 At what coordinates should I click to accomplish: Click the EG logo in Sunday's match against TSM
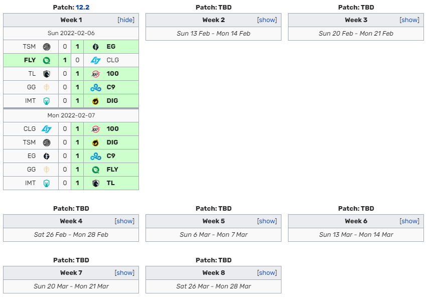click(x=95, y=47)
